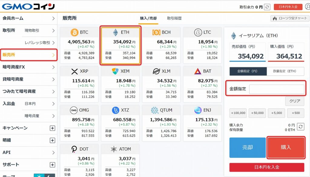Open the candlestick chart button
This screenshot has height=177, width=310.
(x=290, y=18)
